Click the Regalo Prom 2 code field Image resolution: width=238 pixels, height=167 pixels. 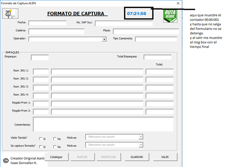(41, 112)
